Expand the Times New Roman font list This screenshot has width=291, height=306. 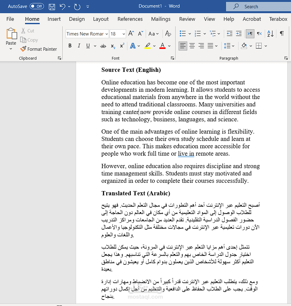click(107, 34)
